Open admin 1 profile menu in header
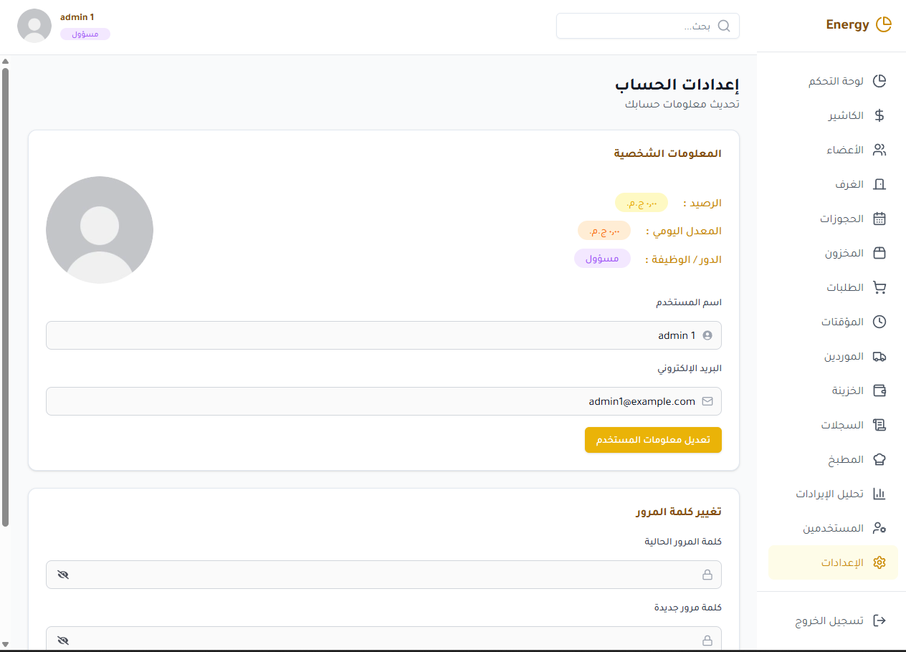This screenshot has width=906, height=652. coord(34,26)
